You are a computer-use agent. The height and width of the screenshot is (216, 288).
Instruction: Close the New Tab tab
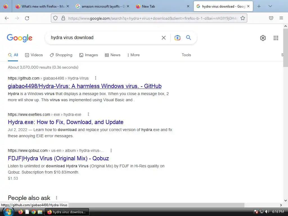tap(188, 6)
